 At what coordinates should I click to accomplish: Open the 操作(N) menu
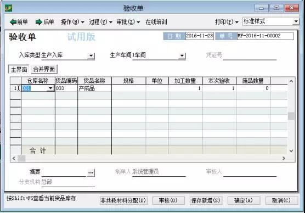tap(72, 22)
